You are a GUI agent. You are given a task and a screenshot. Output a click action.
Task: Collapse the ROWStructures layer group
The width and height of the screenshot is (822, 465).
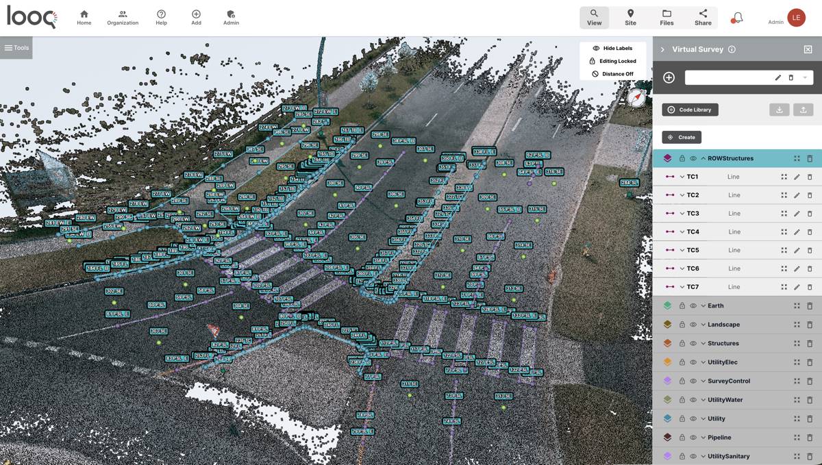point(703,157)
